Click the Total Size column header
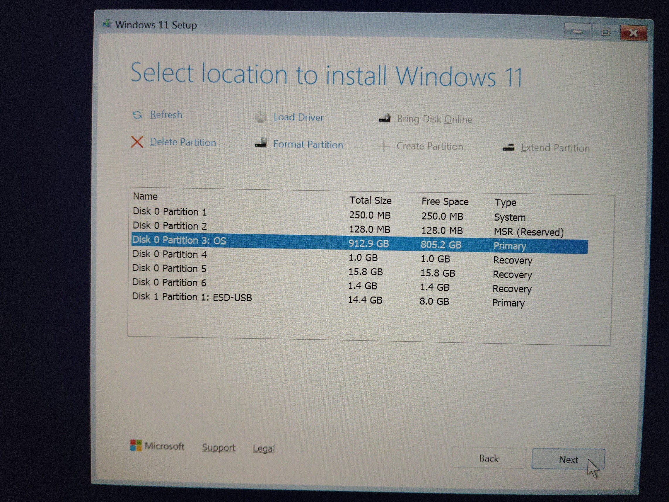 click(371, 200)
